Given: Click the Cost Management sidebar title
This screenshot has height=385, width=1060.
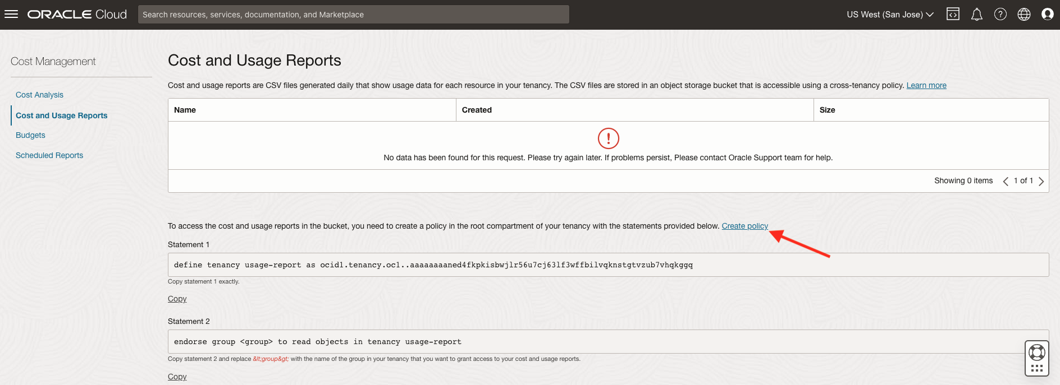Looking at the screenshot, I should (x=53, y=62).
